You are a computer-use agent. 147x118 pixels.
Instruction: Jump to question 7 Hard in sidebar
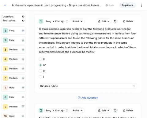coord(13,88)
